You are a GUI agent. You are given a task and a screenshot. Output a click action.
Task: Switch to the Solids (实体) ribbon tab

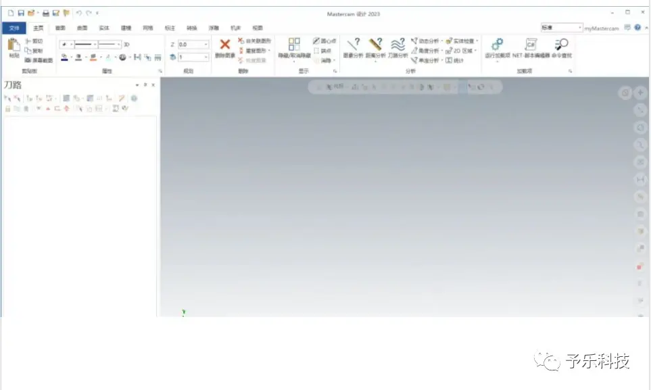[104, 28]
